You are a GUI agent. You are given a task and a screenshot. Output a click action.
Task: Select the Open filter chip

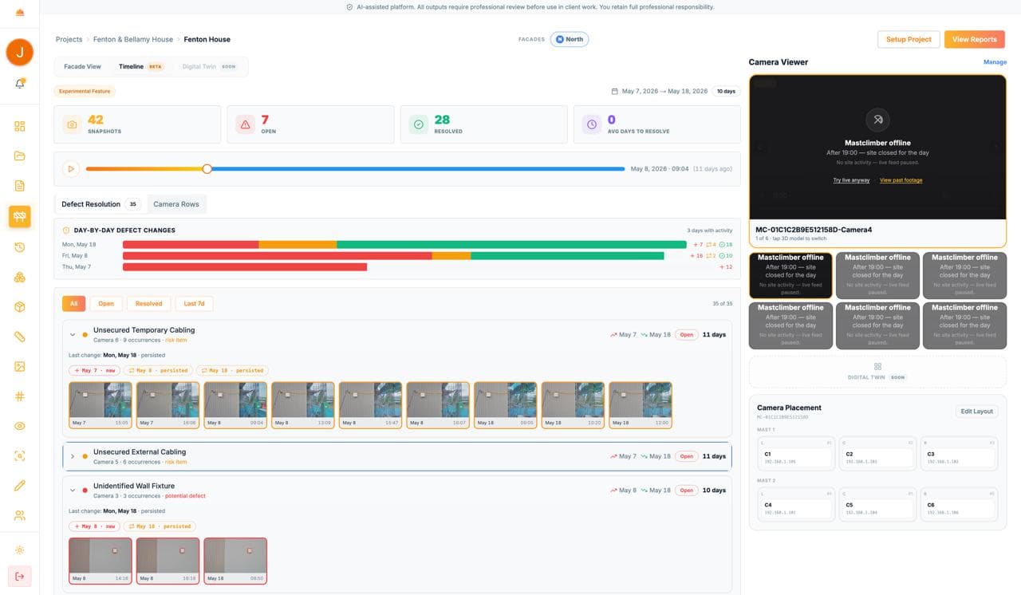pos(106,304)
